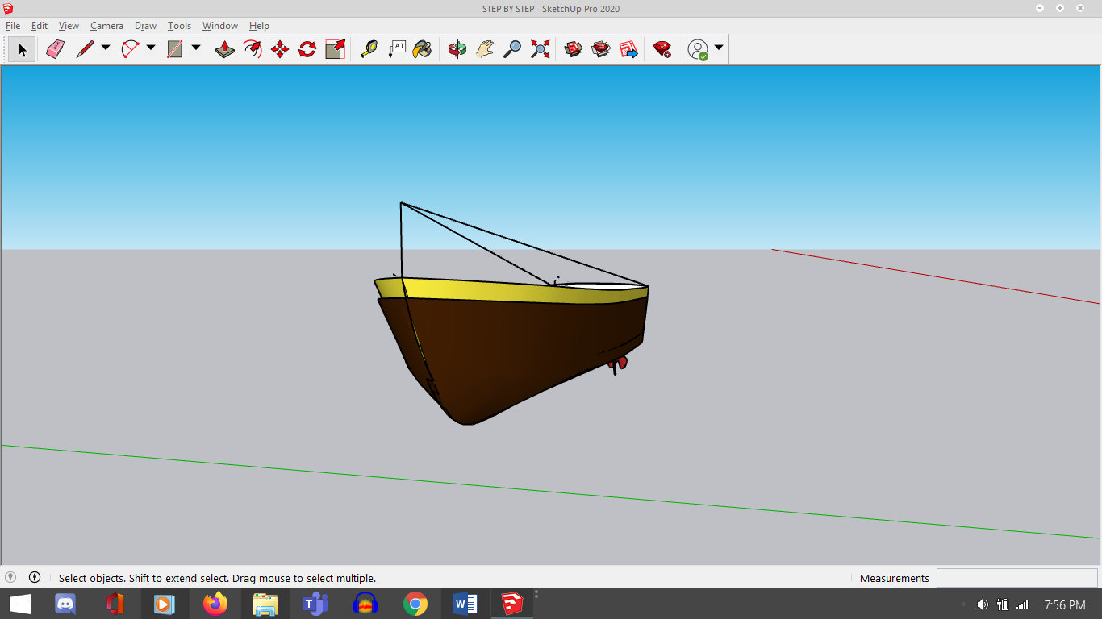This screenshot has width=1102, height=619.
Task: Open the 3D Warehouse
Action: (x=574, y=49)
